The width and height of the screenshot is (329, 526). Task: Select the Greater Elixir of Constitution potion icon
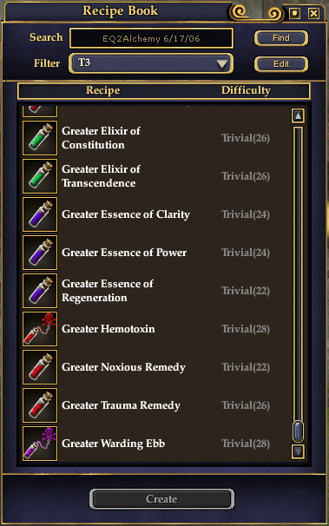40,138
